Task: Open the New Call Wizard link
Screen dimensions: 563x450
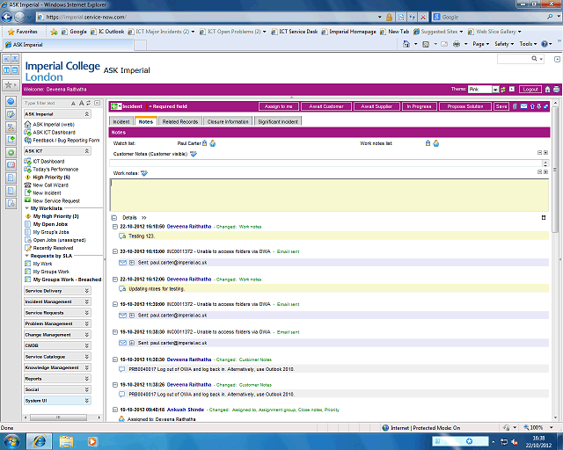Action: point(53,185)
